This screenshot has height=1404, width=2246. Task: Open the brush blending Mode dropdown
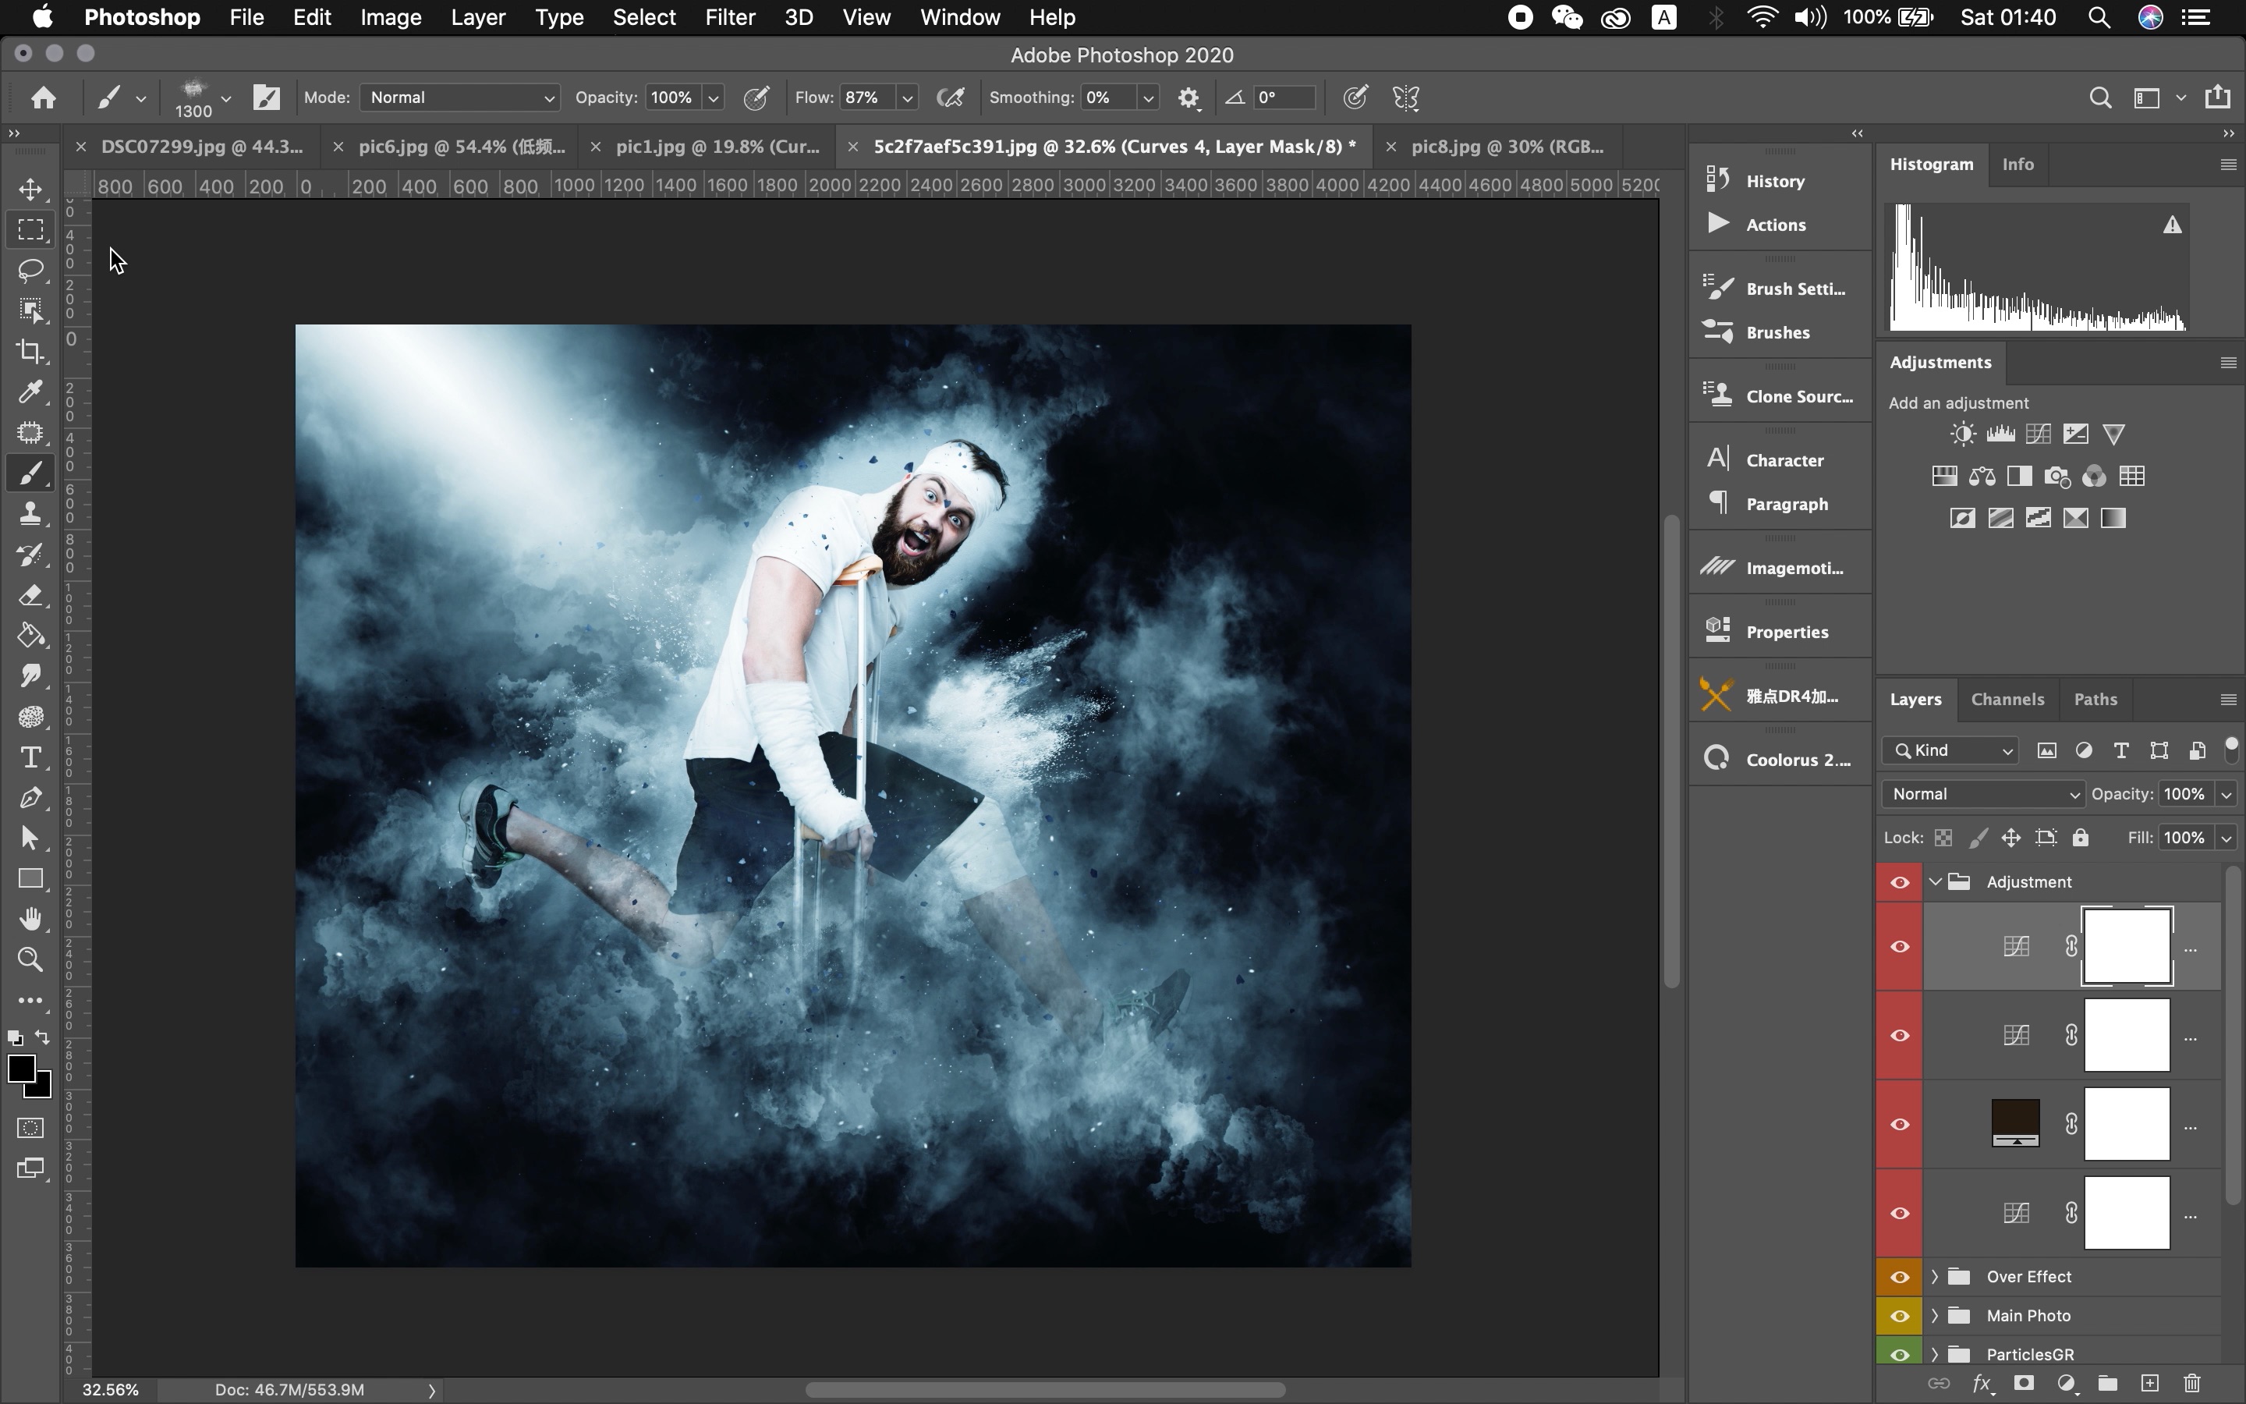460,97
